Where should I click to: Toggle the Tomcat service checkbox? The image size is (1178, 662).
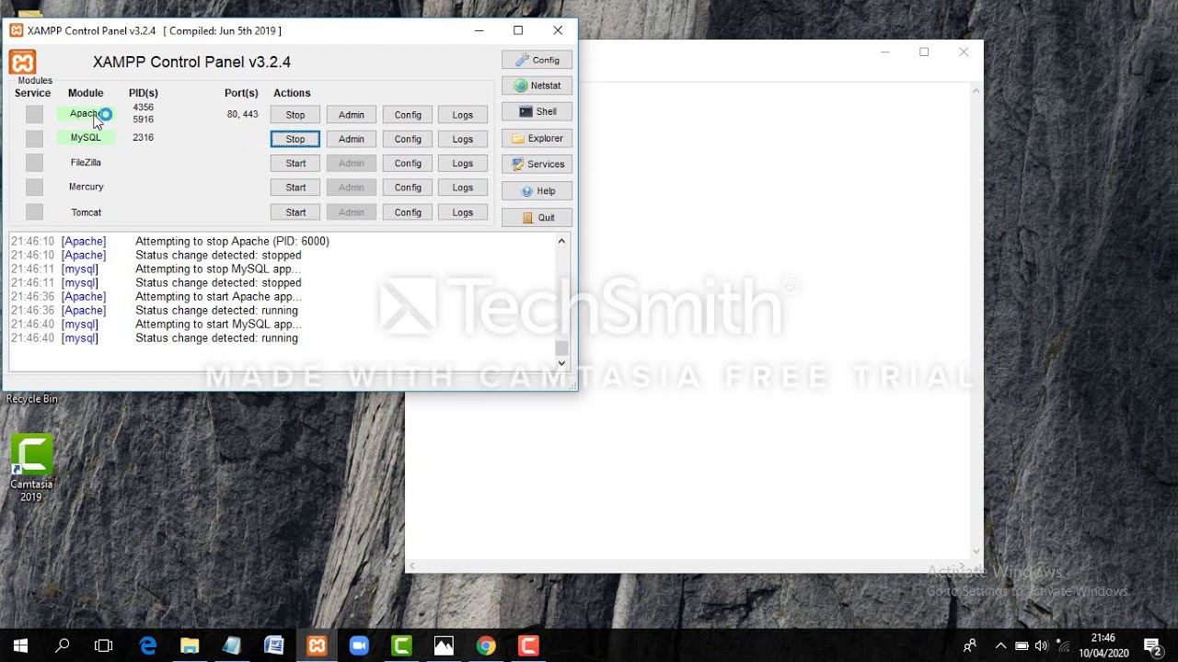[x=34, y=211]
